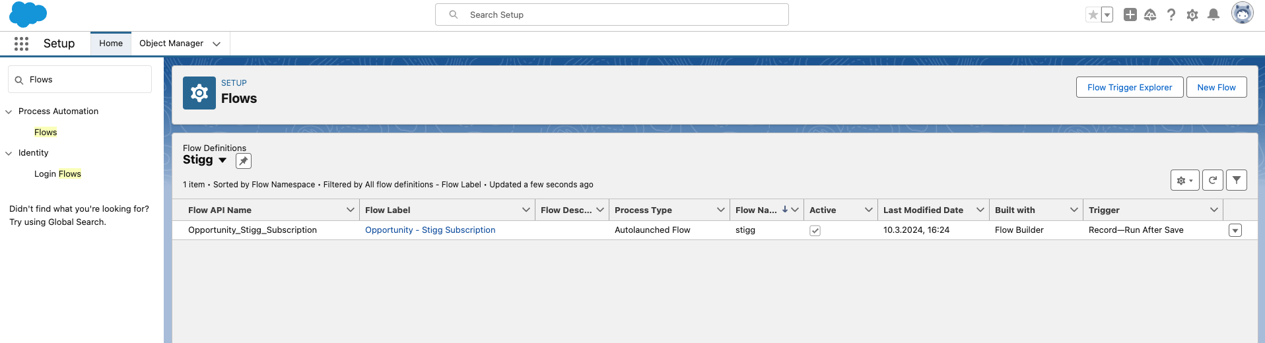Screen dimensions: 1265x343
Task: Pin the Stigg list view
Action: (x=244, y=161)
